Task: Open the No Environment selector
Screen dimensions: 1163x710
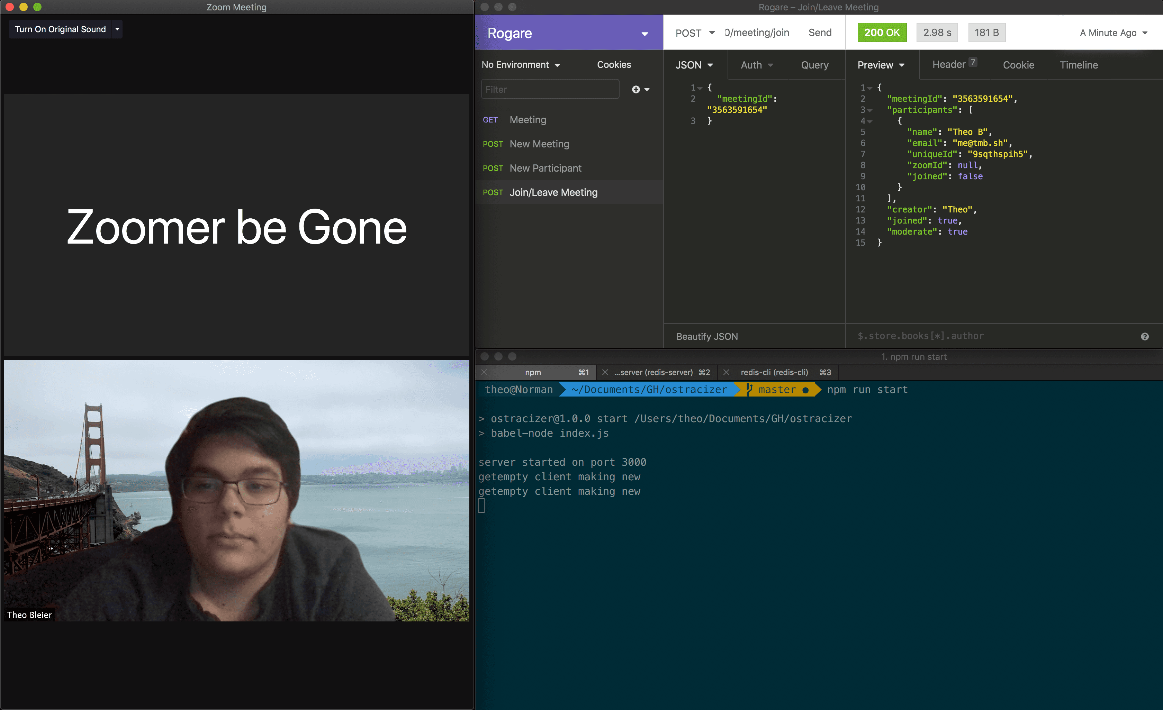Action: click(520, 65)
